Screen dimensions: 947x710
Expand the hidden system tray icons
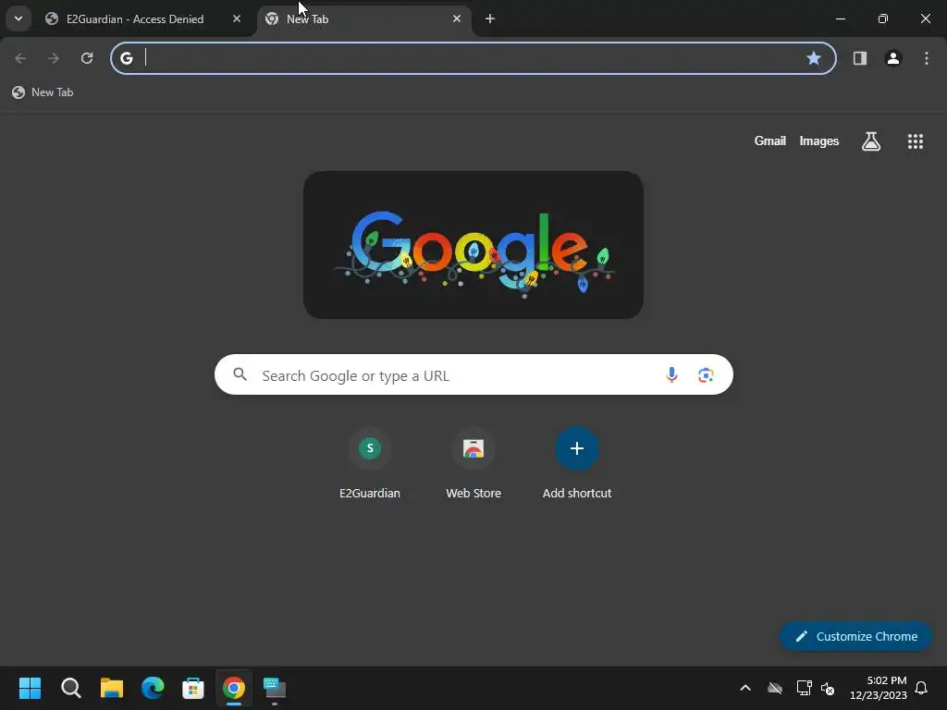745,688
